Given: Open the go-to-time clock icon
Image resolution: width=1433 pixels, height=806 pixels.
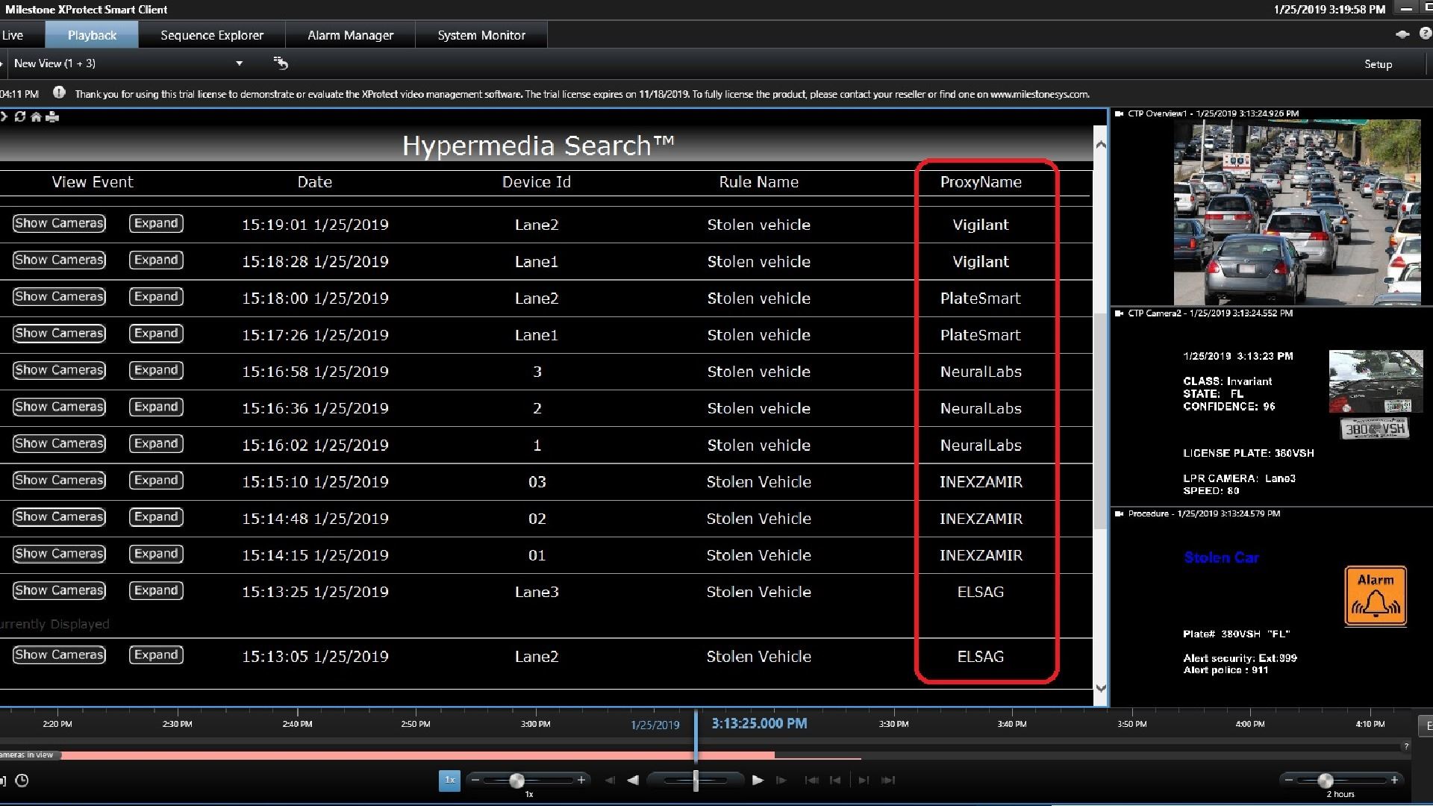Looking at the screenshot, I should click(22, 781).
